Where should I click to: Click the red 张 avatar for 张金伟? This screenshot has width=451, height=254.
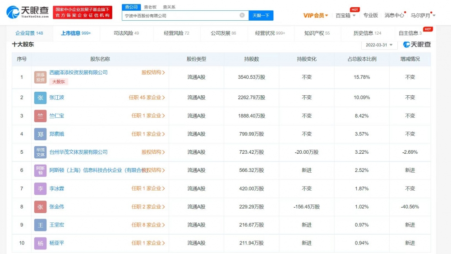[40, 207]
